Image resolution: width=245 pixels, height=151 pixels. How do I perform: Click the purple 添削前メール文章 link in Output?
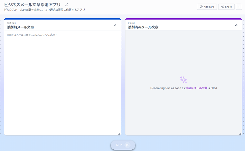[x=196, y=88]
